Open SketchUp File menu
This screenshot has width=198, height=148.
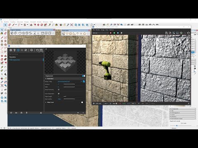2,22
